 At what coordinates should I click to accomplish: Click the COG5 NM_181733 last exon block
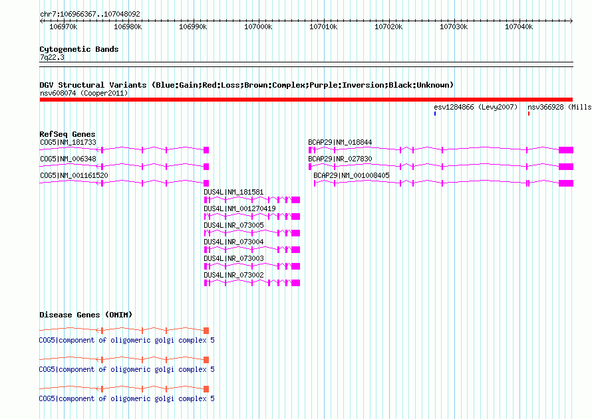[206, 150]
